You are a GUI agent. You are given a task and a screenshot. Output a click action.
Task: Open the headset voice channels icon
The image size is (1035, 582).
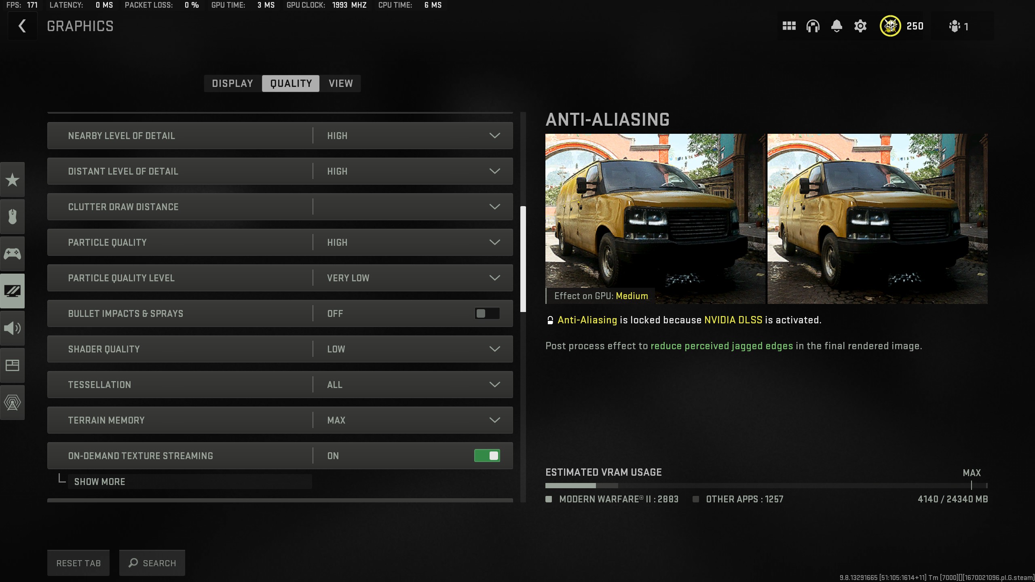[813, 26]
